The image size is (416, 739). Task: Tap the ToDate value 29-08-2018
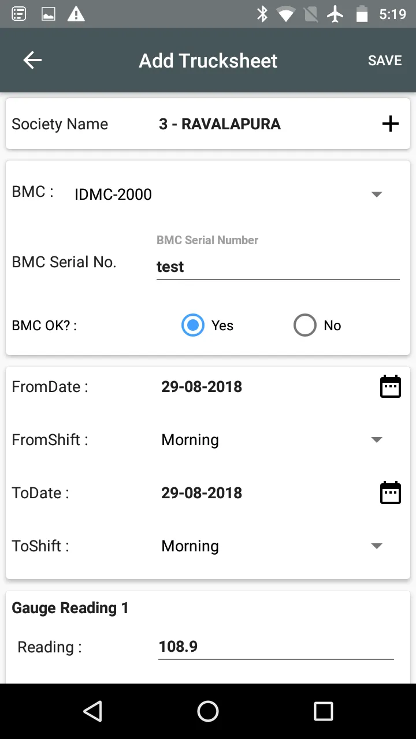pyautogui.click(x=202, y=493)
